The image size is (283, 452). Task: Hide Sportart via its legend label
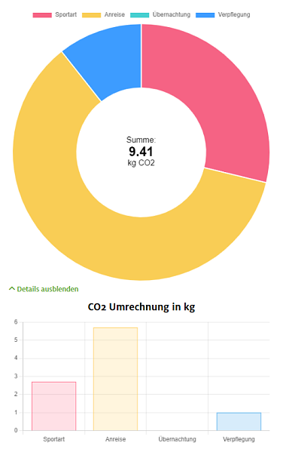click(66, 14)
